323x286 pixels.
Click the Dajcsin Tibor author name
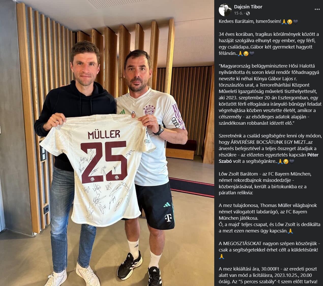pos(248,7)
